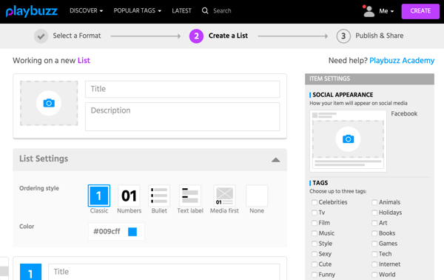This screenshot has height=280, width=444.
Task: Focus the list Title field
Action: [x=182, y=89]
